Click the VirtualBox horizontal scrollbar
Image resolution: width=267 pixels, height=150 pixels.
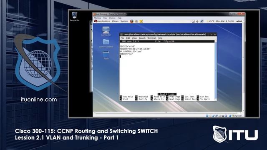(168, 113)
